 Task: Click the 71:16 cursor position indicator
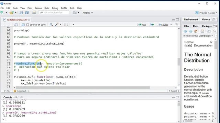point(7,91)
